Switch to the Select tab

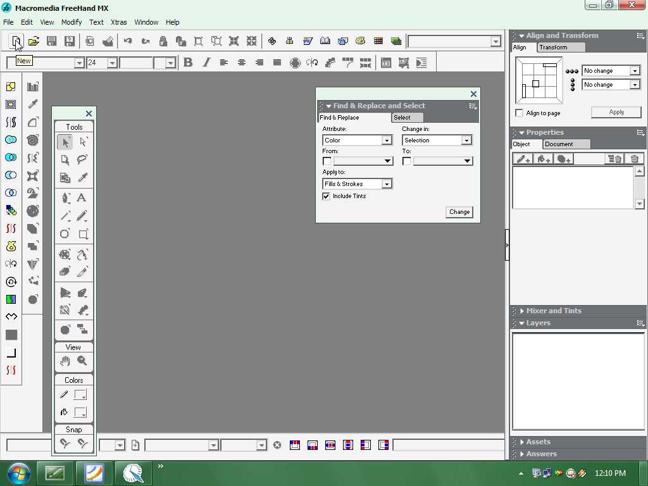click(x=407, y=117)
